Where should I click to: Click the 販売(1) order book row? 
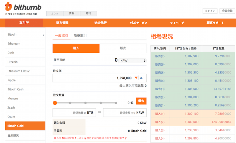click(x=193, y=105)
